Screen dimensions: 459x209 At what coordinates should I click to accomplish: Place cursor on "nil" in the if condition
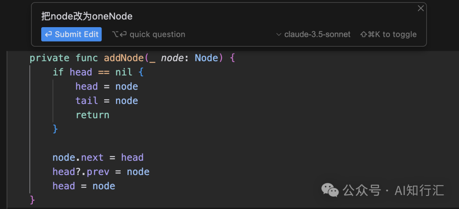pyautogui.click(x=124, y=72)
